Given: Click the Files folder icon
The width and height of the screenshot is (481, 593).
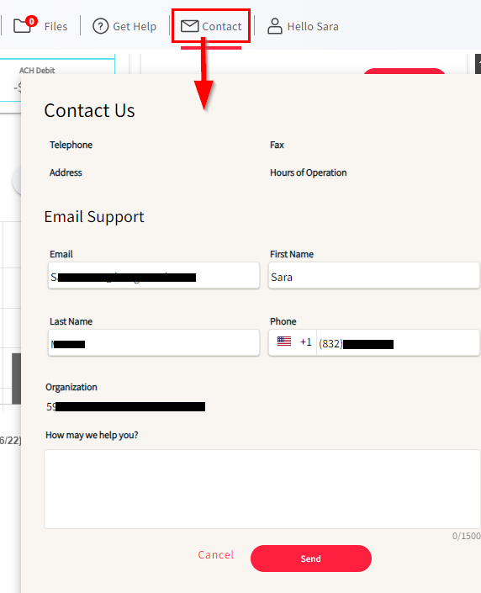Looking at the screenshot, I should 22,26.
